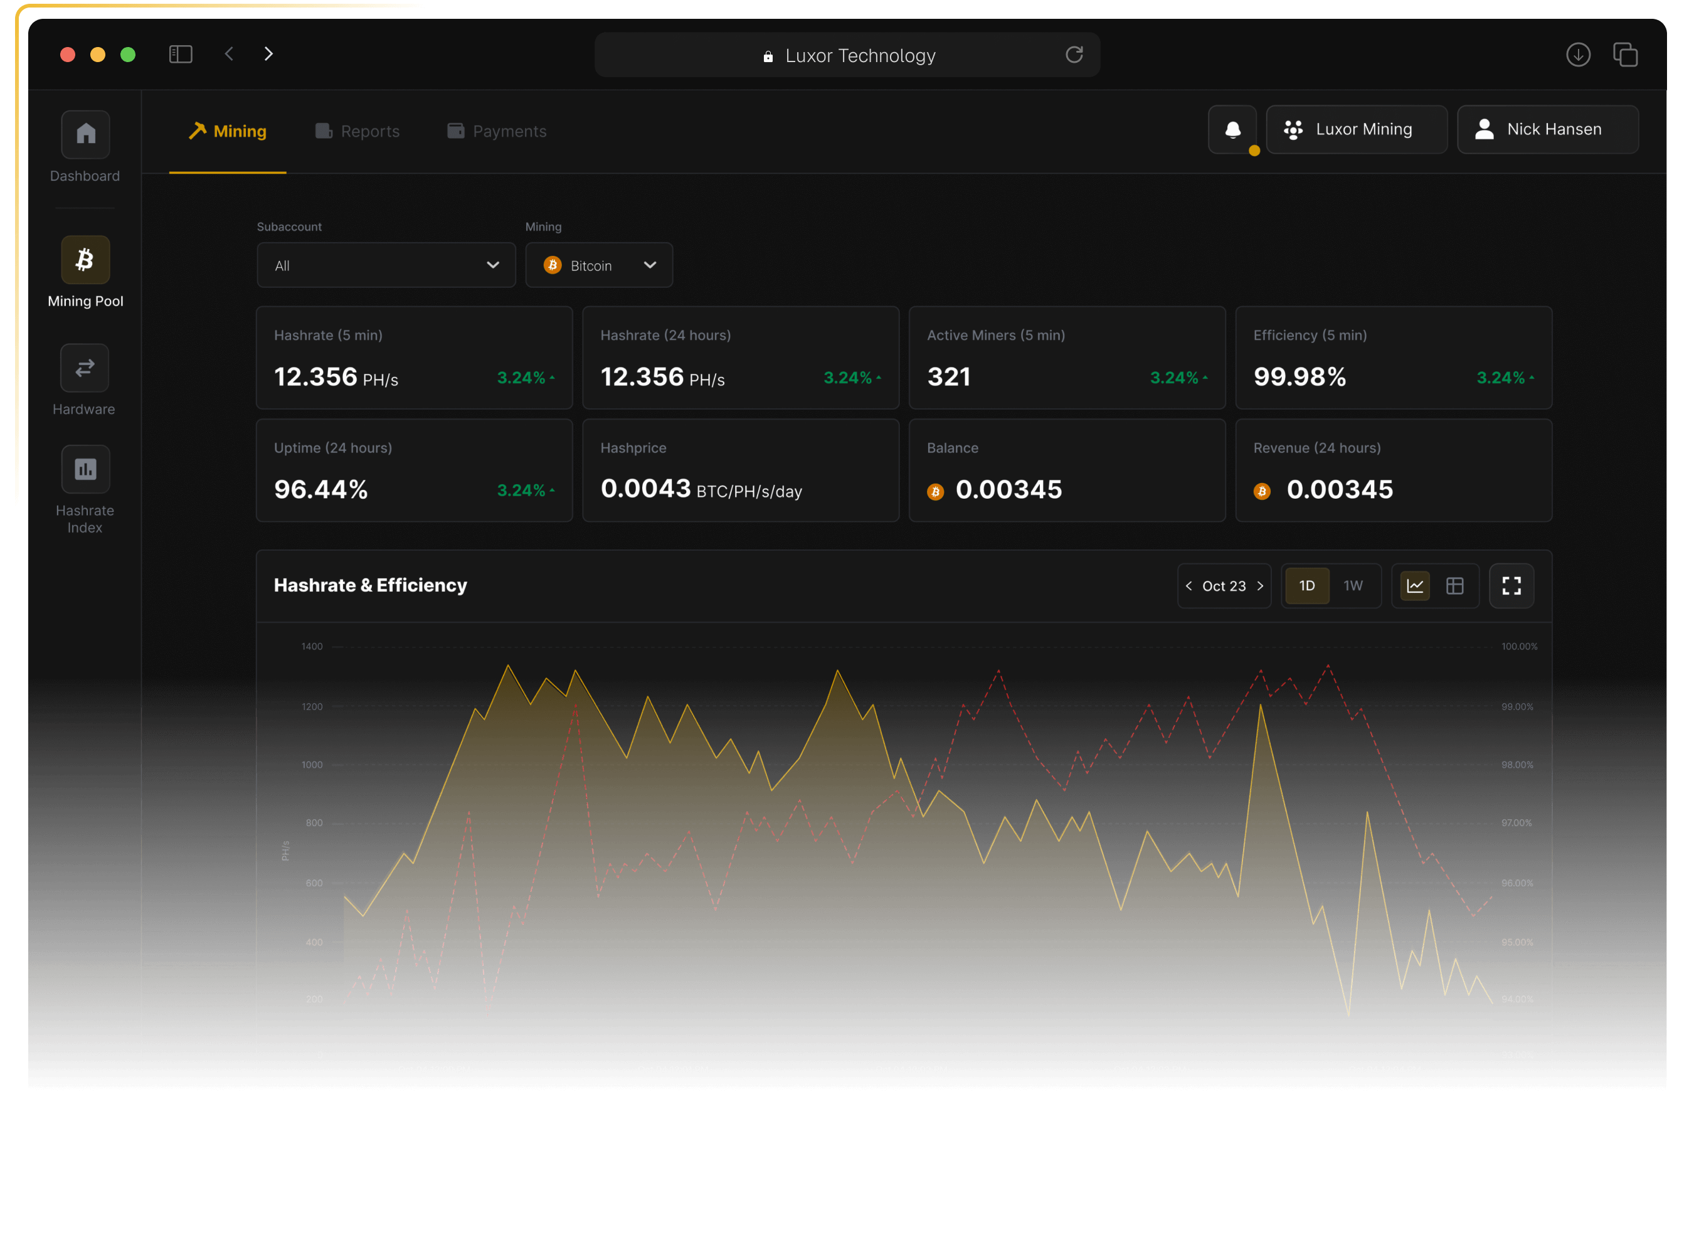
Task: Click the notifications bell icon
Action: (1233, 129)
